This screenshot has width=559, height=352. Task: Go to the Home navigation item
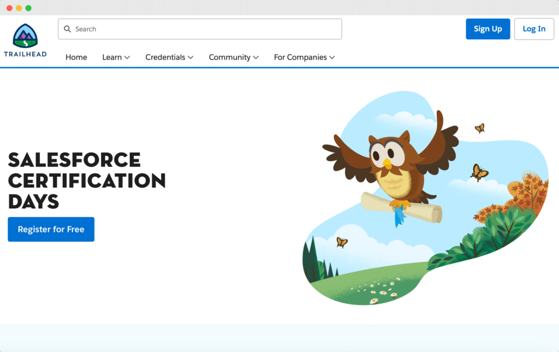tap(76, 57)
